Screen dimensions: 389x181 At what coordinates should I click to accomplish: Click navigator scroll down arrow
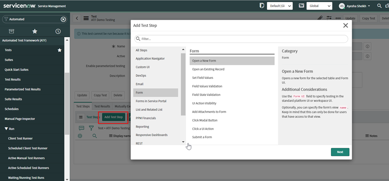(x=67, y=179)
